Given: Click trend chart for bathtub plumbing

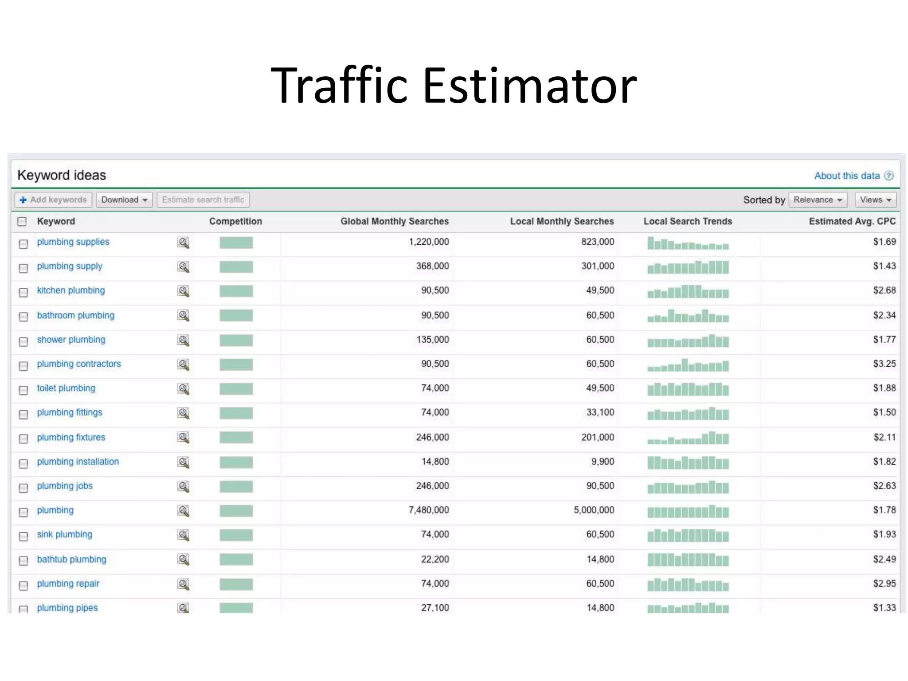Looking at the screenshot, I should coord(688,560).
